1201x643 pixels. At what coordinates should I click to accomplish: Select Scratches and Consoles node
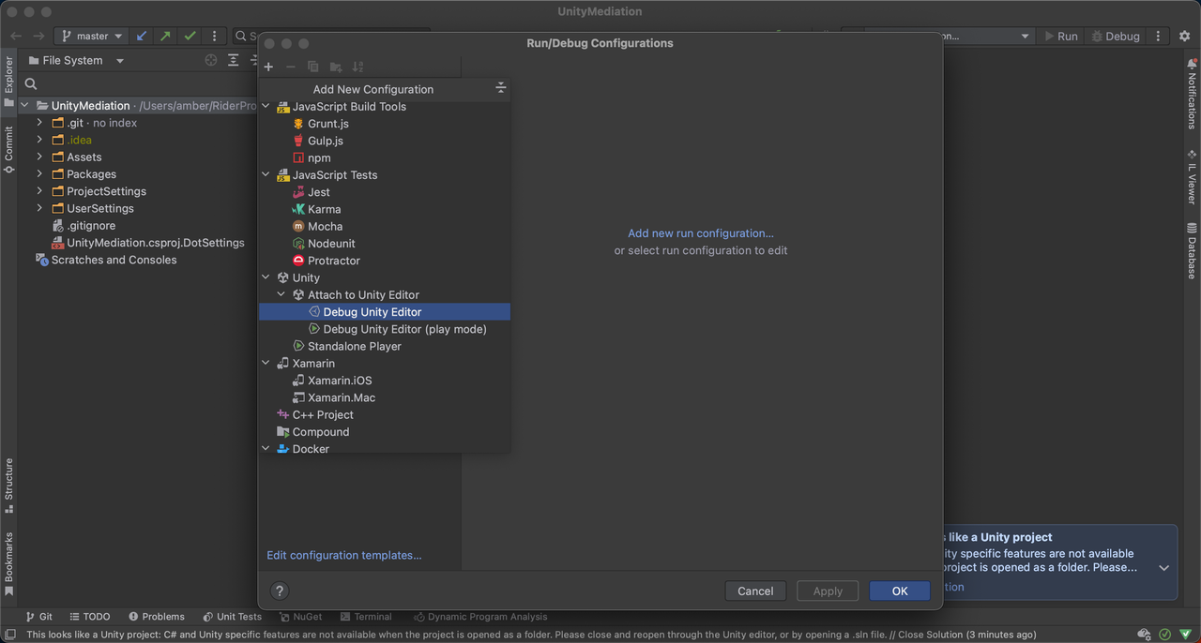tap(106, 260)
